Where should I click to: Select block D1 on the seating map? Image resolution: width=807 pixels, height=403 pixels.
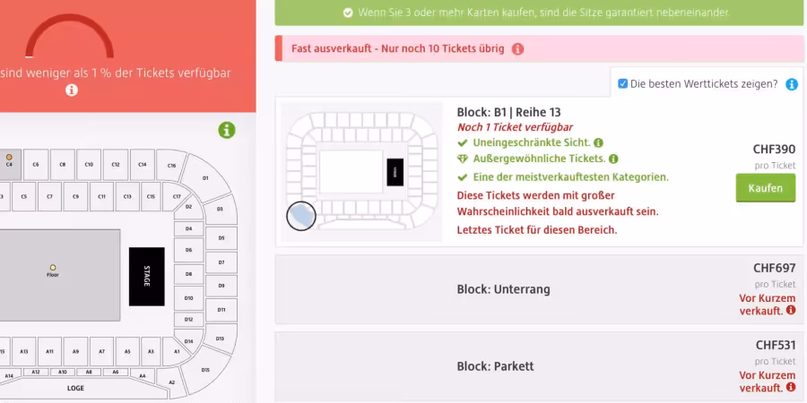point(204,178)
